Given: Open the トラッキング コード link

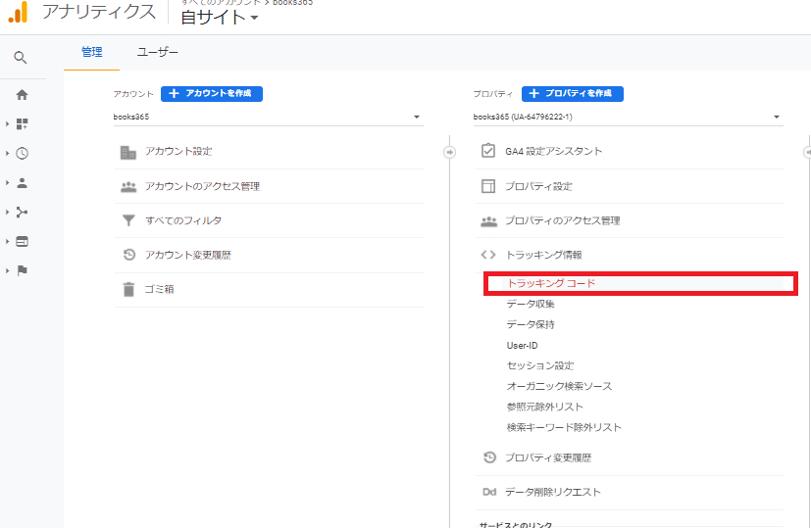Looking at the screenshot, I should point(551,283).
